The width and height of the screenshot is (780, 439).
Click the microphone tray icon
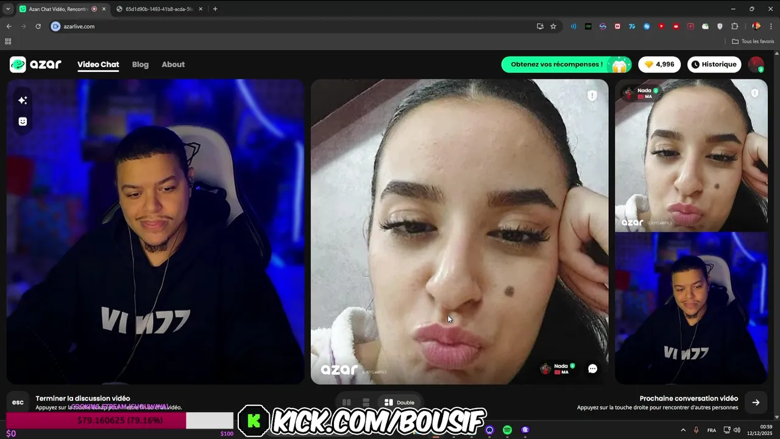point(697,430)
